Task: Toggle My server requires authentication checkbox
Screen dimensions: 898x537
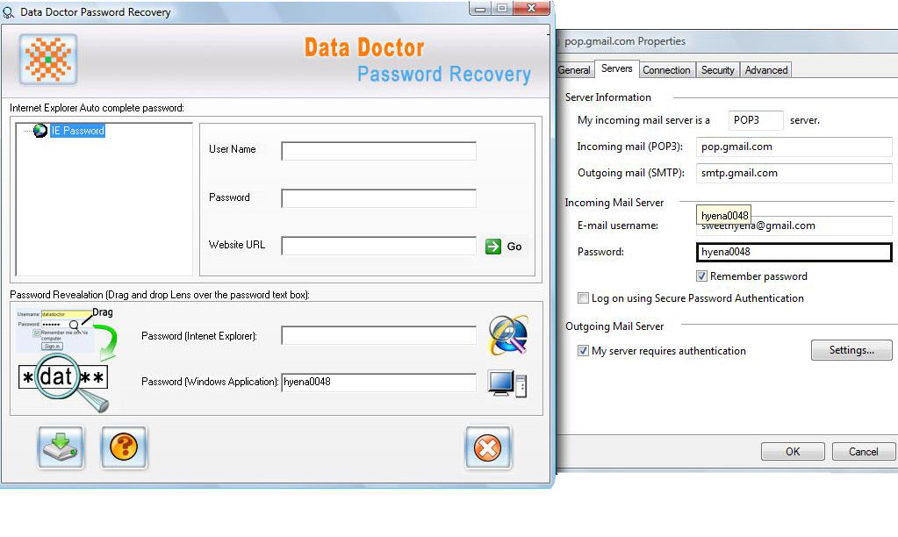Action: (583, 350)
